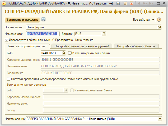Click bottom Наименование field with account name
Screen dimensions: 168x126
tap(92, 119)
